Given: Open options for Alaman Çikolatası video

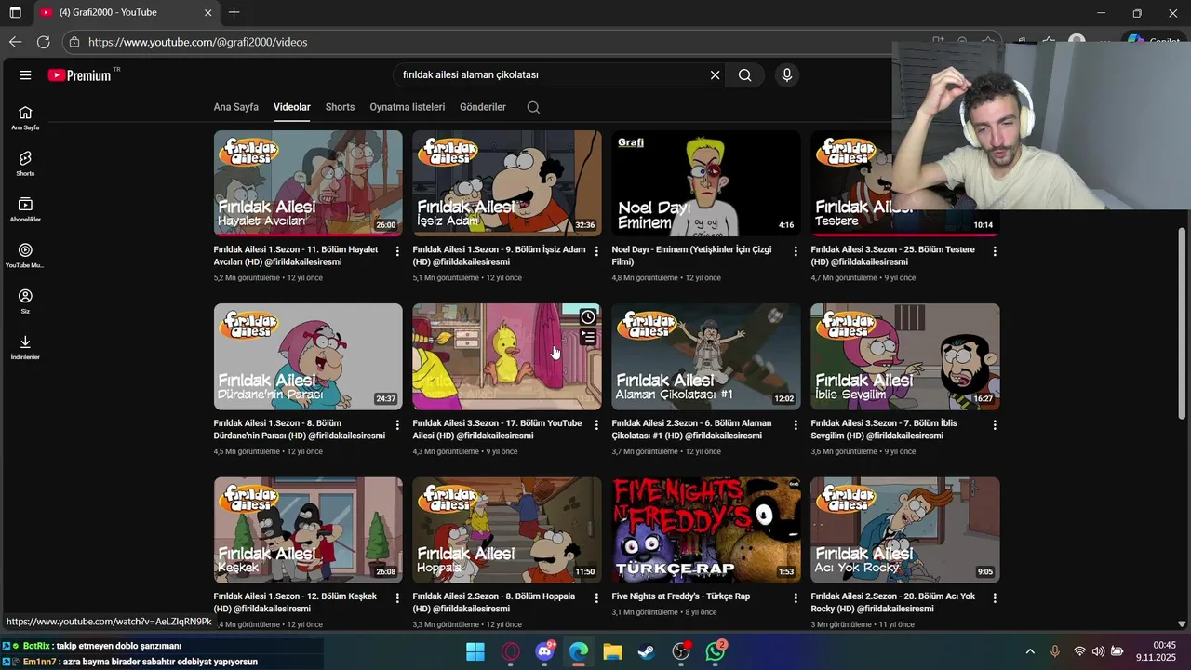Looking at the screenshot, I should pos(796,424).
